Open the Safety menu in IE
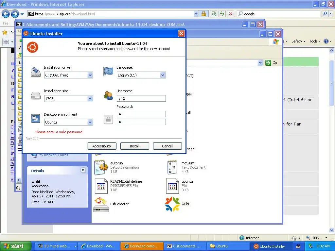The image size is (335, 251). click(298, 41)
